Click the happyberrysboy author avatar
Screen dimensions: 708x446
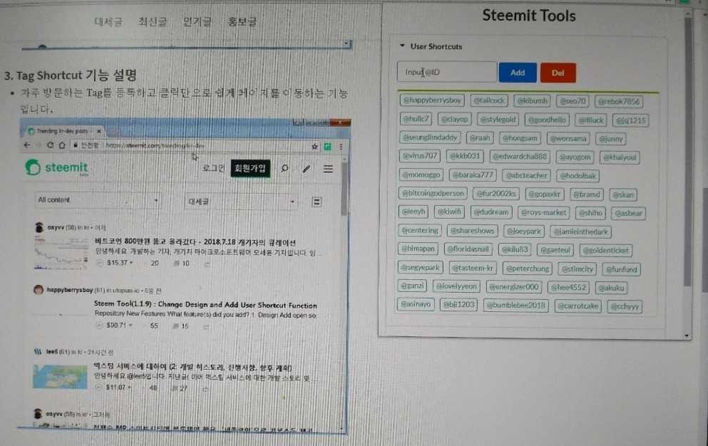pyautogui.click(x=39, y=290)
